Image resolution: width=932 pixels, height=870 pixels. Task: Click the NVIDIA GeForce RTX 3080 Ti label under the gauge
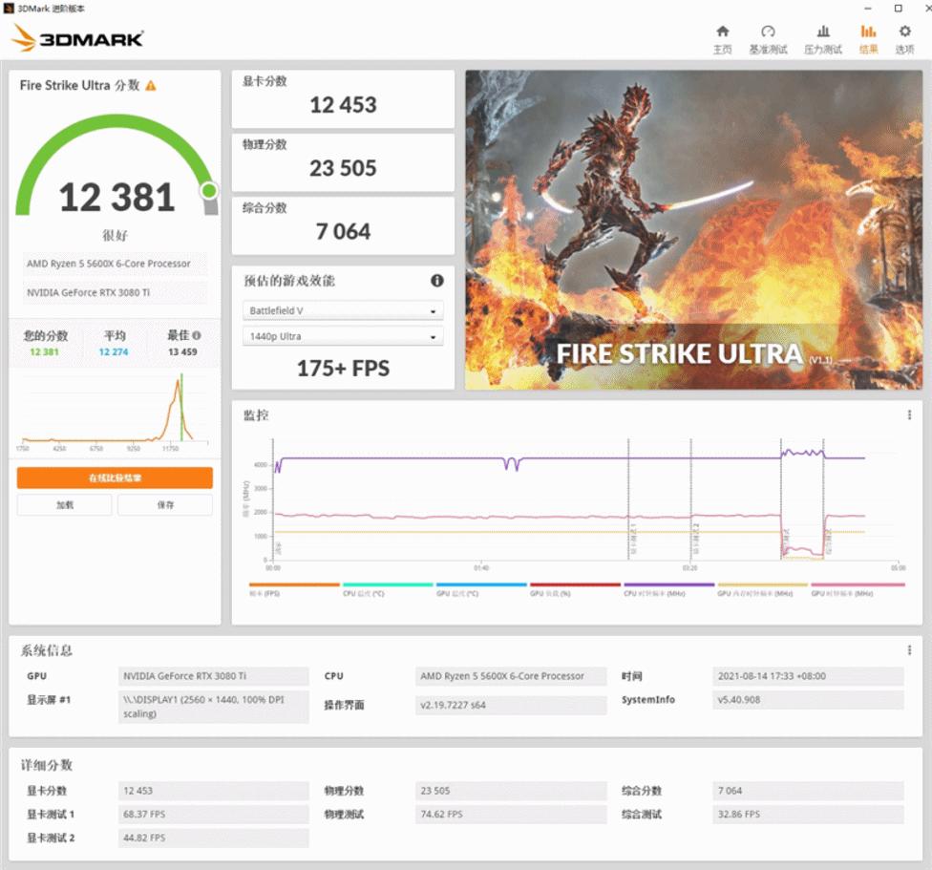pyautogui.click(x=115, y=292)
